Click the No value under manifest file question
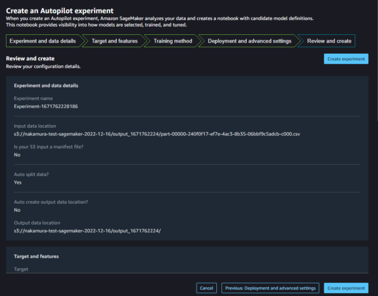378x296 pixels. [17, 155]
